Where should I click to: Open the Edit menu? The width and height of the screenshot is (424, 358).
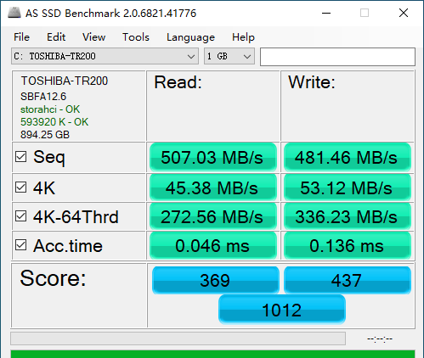[x=56, y=37]
